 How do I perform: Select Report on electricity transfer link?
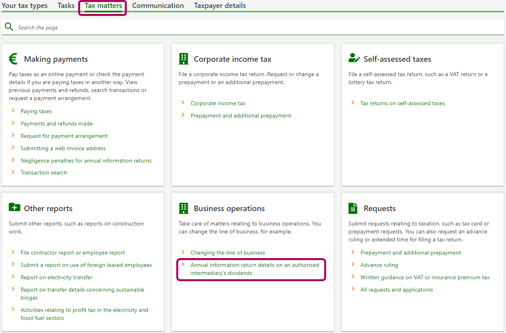(57, 277)
